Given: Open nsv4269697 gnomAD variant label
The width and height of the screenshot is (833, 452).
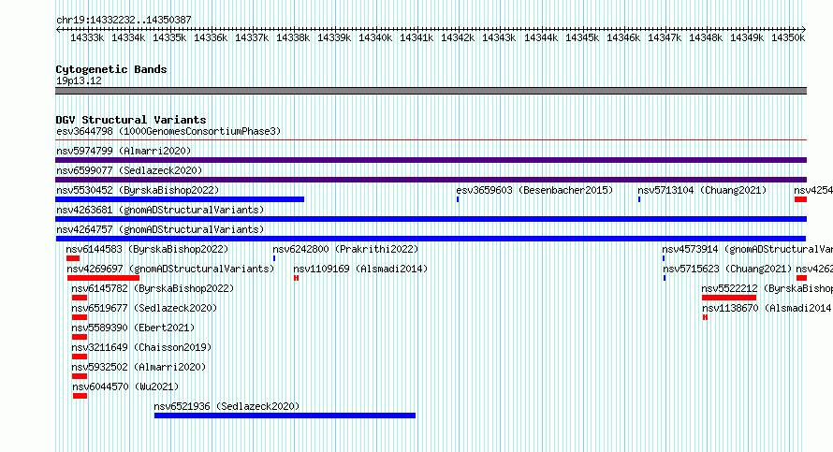Looking at the screenshot, I should (x=170, y=269).
